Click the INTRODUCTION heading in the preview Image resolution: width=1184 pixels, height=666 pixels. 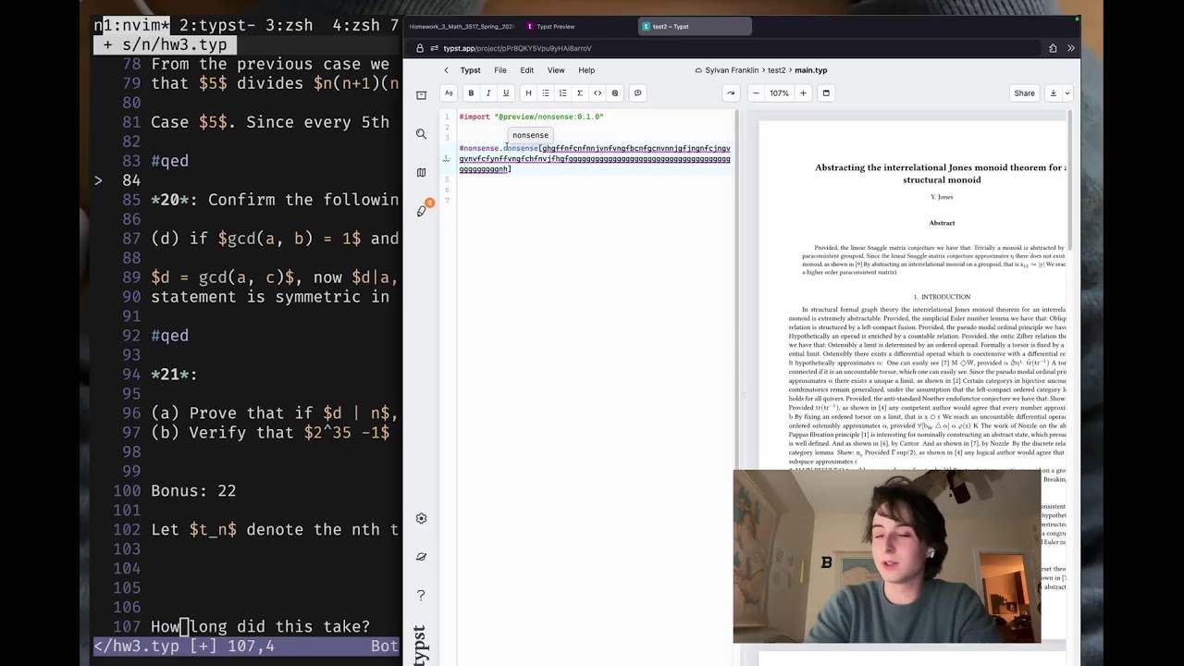pos(942,297)
